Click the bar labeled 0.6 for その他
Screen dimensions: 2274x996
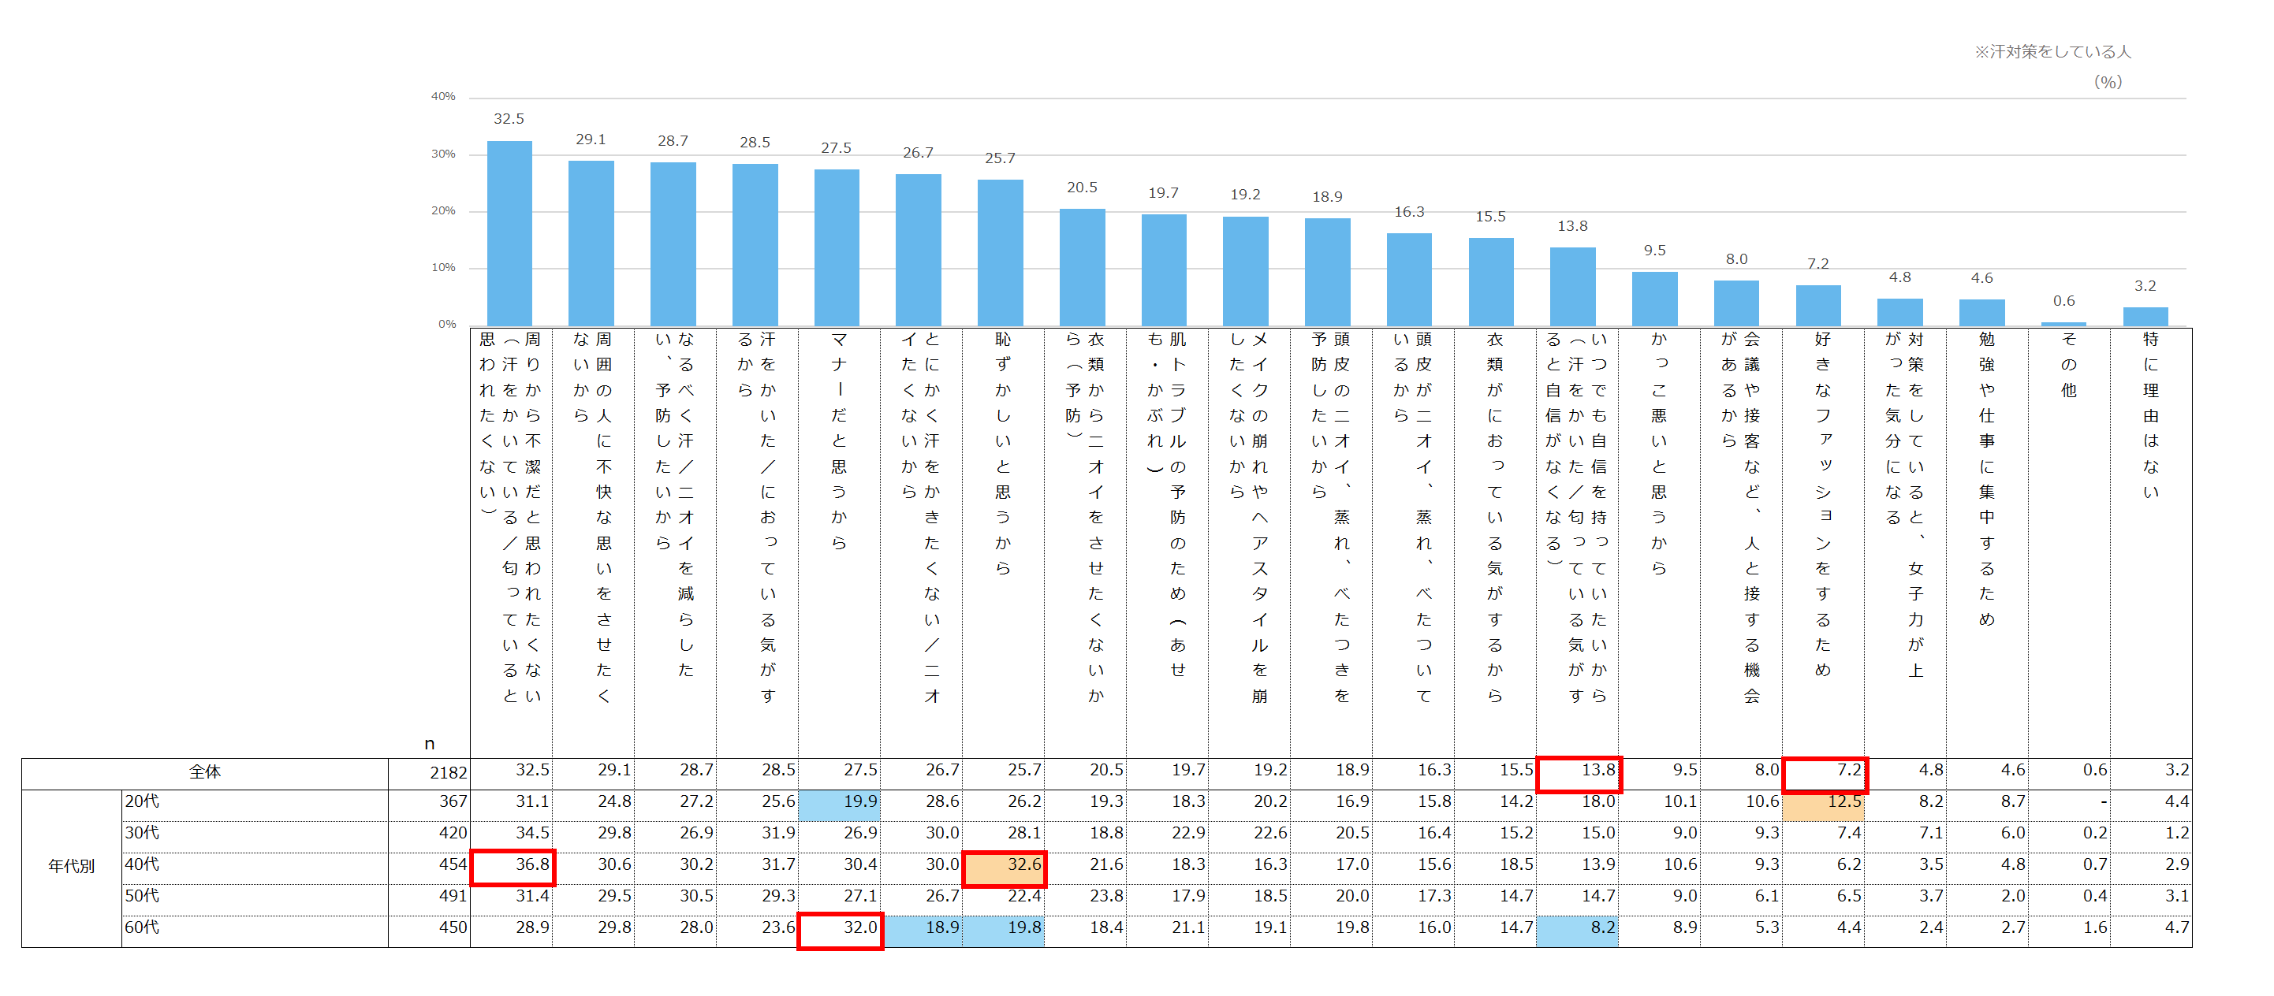tap(2063, 323)
